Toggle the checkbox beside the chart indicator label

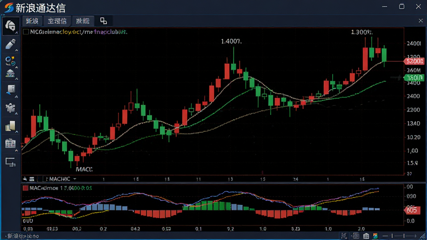tap(26, 32)
